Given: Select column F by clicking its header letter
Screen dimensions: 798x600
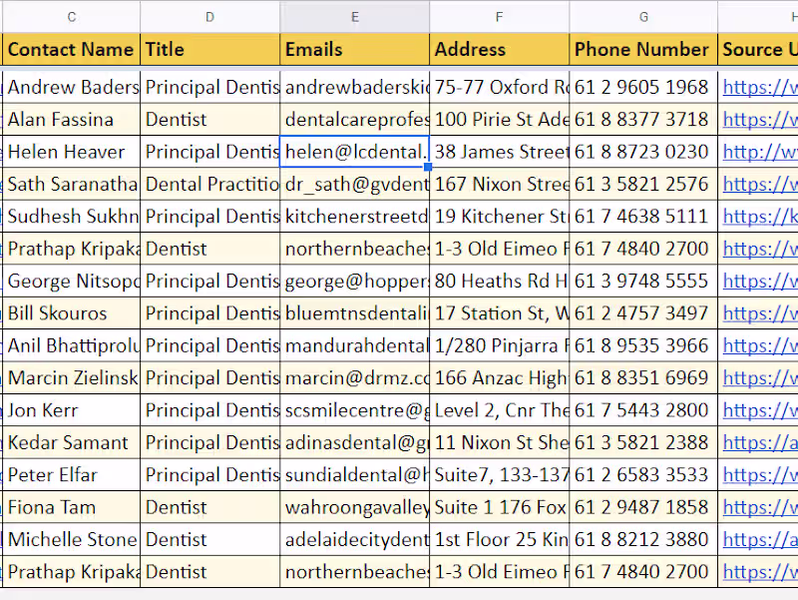Looking at the screenshot, I should [499, 17].
